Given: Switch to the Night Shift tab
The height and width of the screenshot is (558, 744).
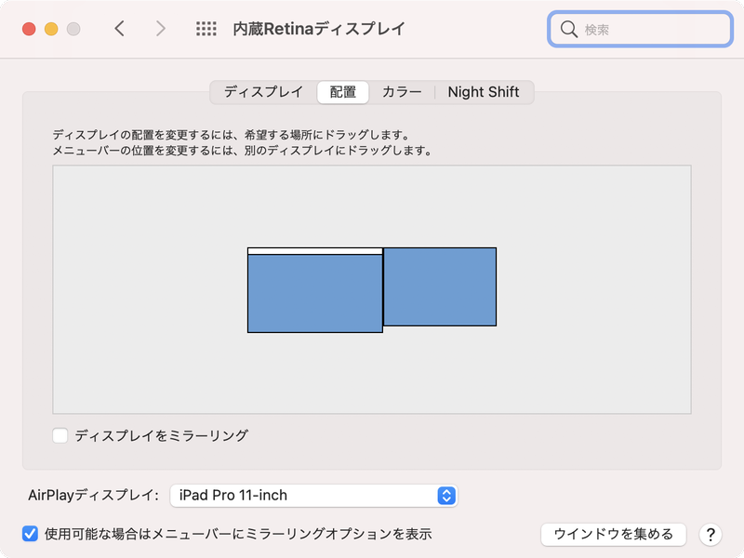Looking at the screenshot, I should 485,92.
